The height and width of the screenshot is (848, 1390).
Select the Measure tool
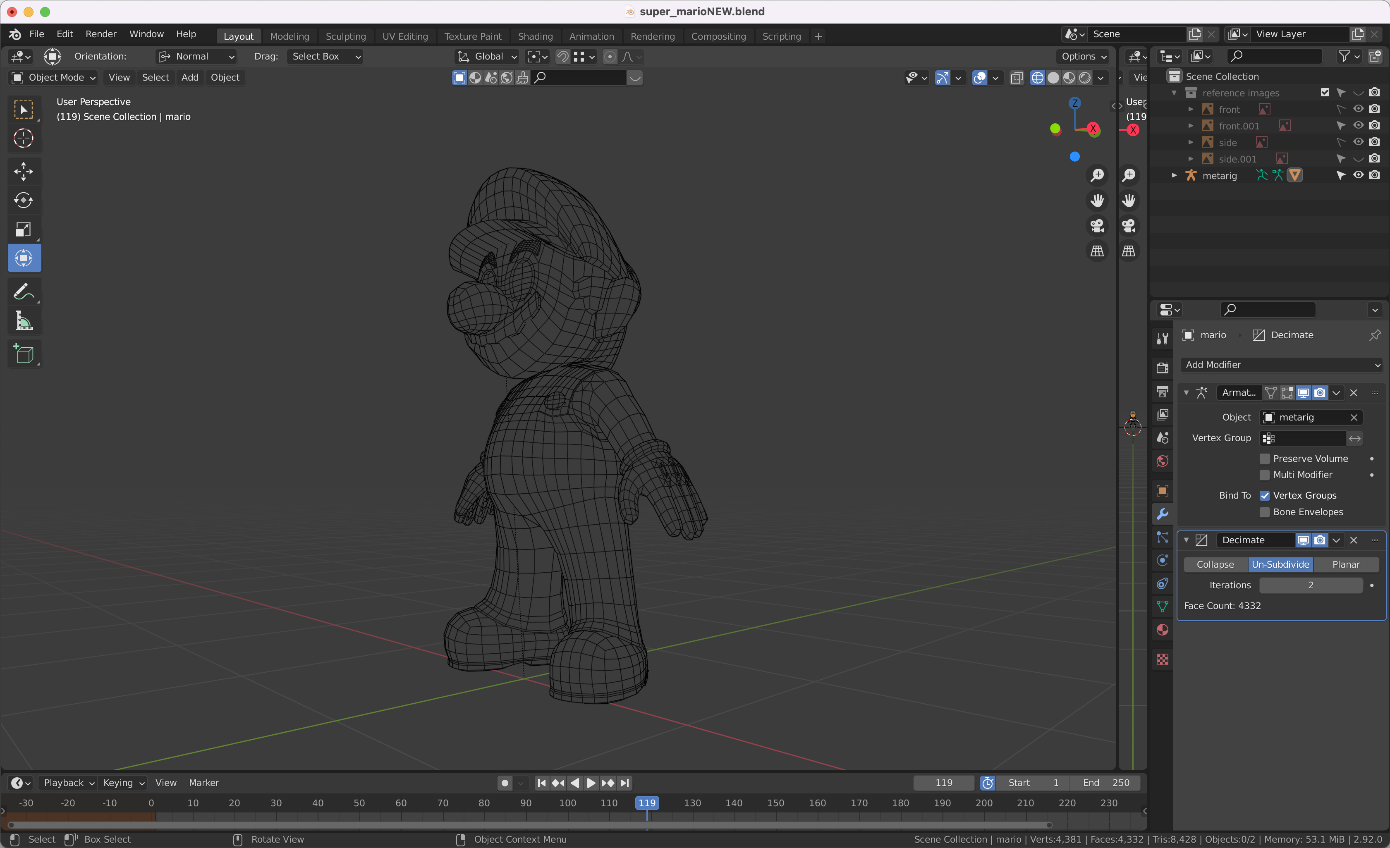(24, 321)
